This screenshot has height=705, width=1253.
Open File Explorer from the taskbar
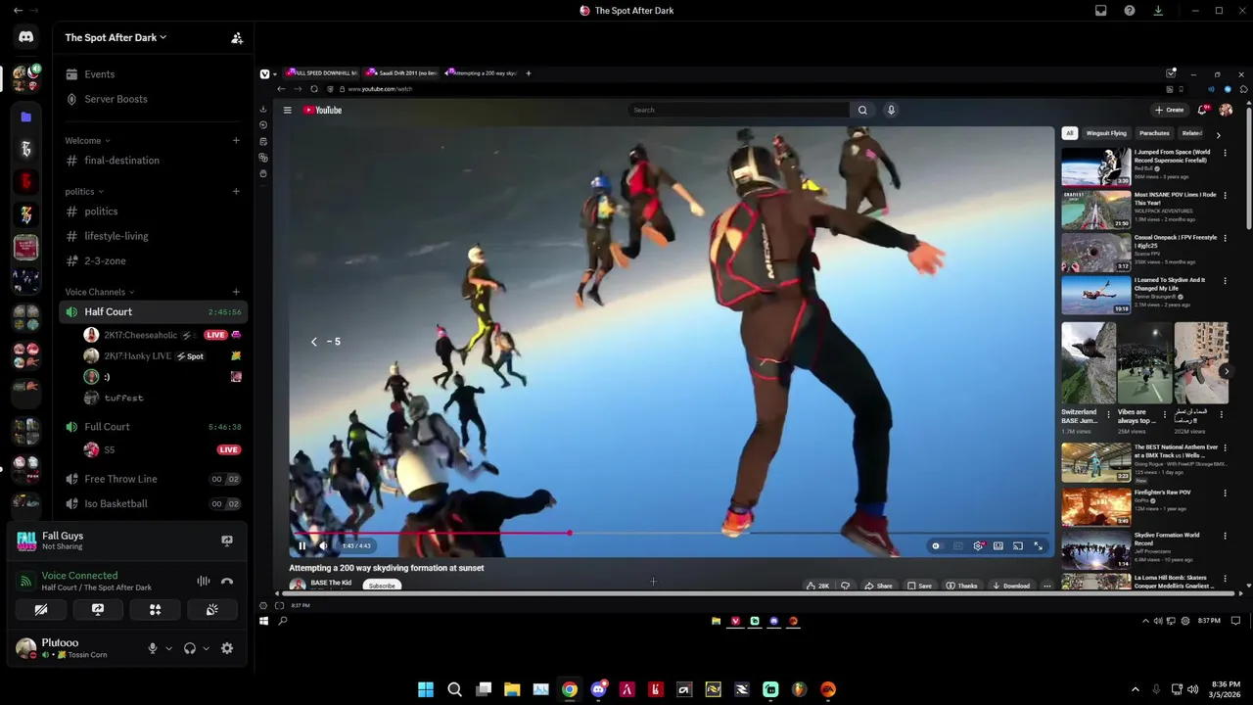pyautogui.click(x=512, y=689)
